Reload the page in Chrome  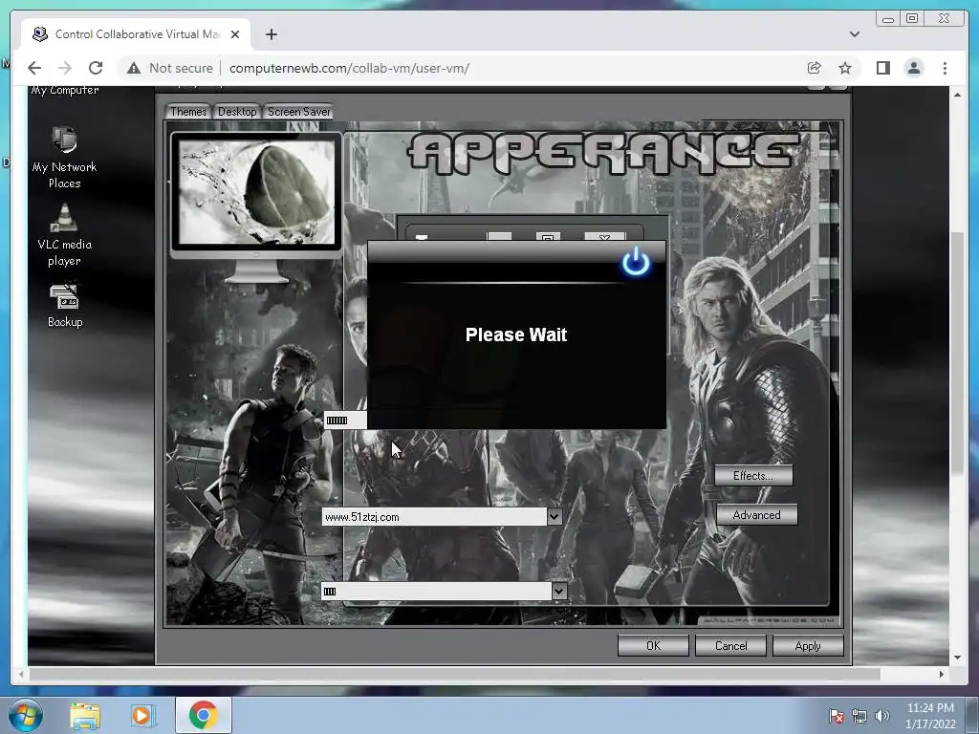tap(96, 68)
